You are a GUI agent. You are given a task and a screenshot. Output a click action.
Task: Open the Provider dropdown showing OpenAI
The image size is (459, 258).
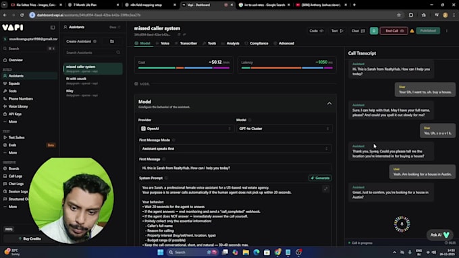coord(186,129)
